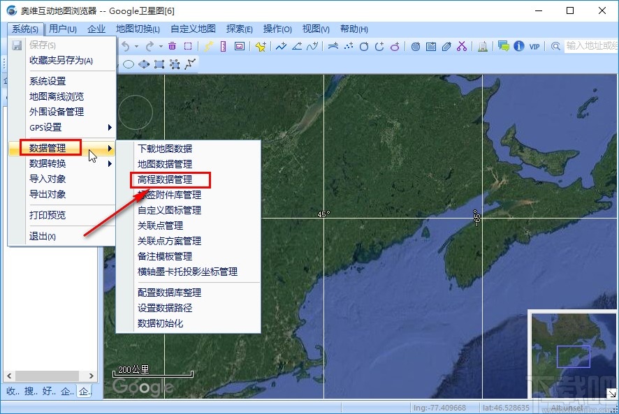Open the 企业 menu
The height and width of the screenshot is (414, 619).
click(96, 29)
